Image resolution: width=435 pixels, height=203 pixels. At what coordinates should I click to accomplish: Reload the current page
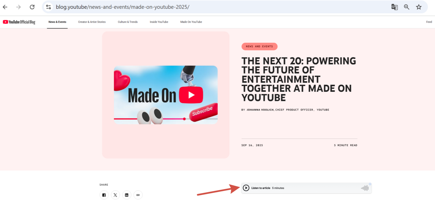(32, 7)
